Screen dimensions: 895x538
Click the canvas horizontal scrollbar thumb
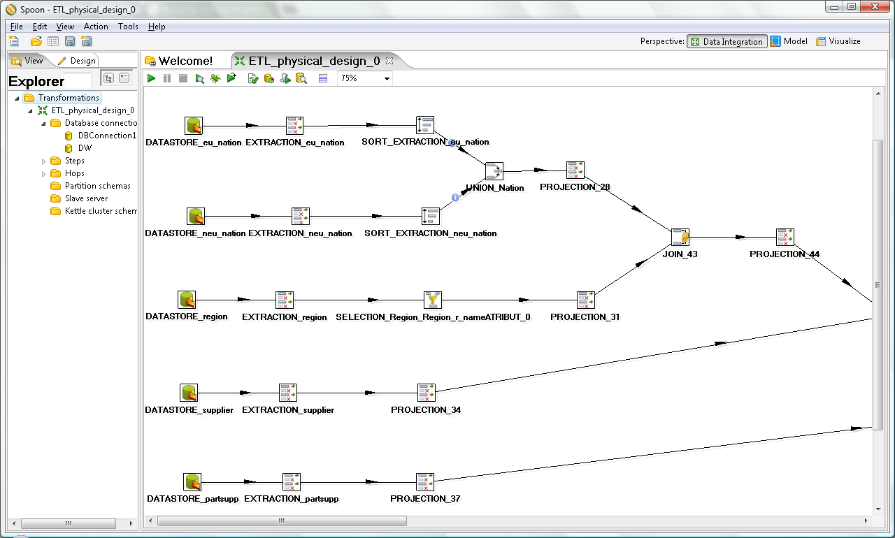click(282, 521)
